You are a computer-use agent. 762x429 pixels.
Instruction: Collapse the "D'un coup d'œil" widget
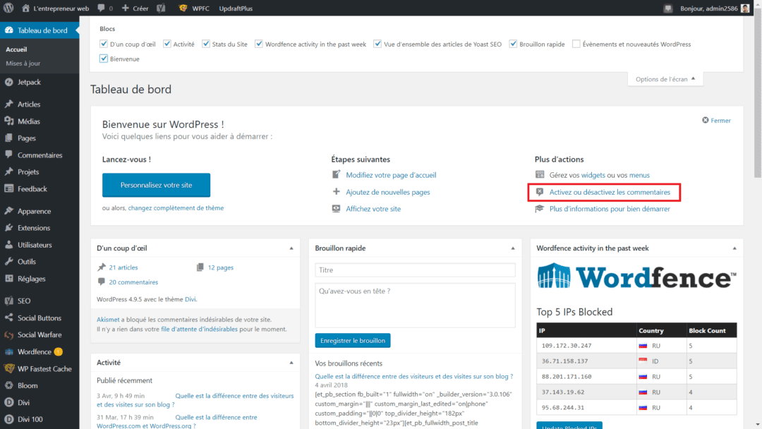(x=291, y=248)
